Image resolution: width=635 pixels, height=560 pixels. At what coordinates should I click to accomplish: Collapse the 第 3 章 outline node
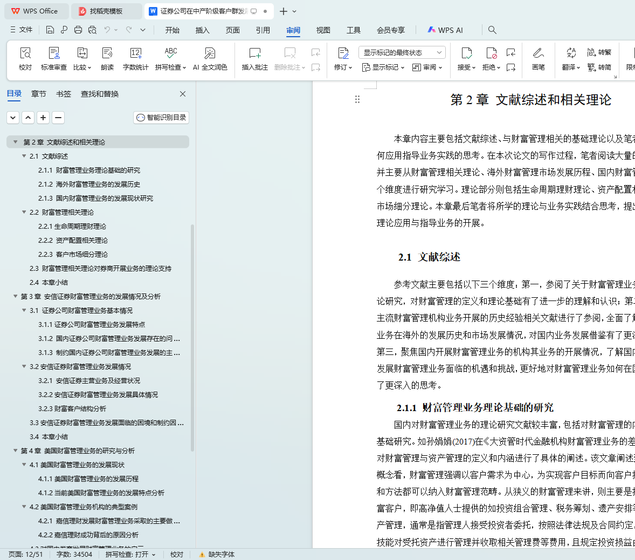tap(16, 296)
